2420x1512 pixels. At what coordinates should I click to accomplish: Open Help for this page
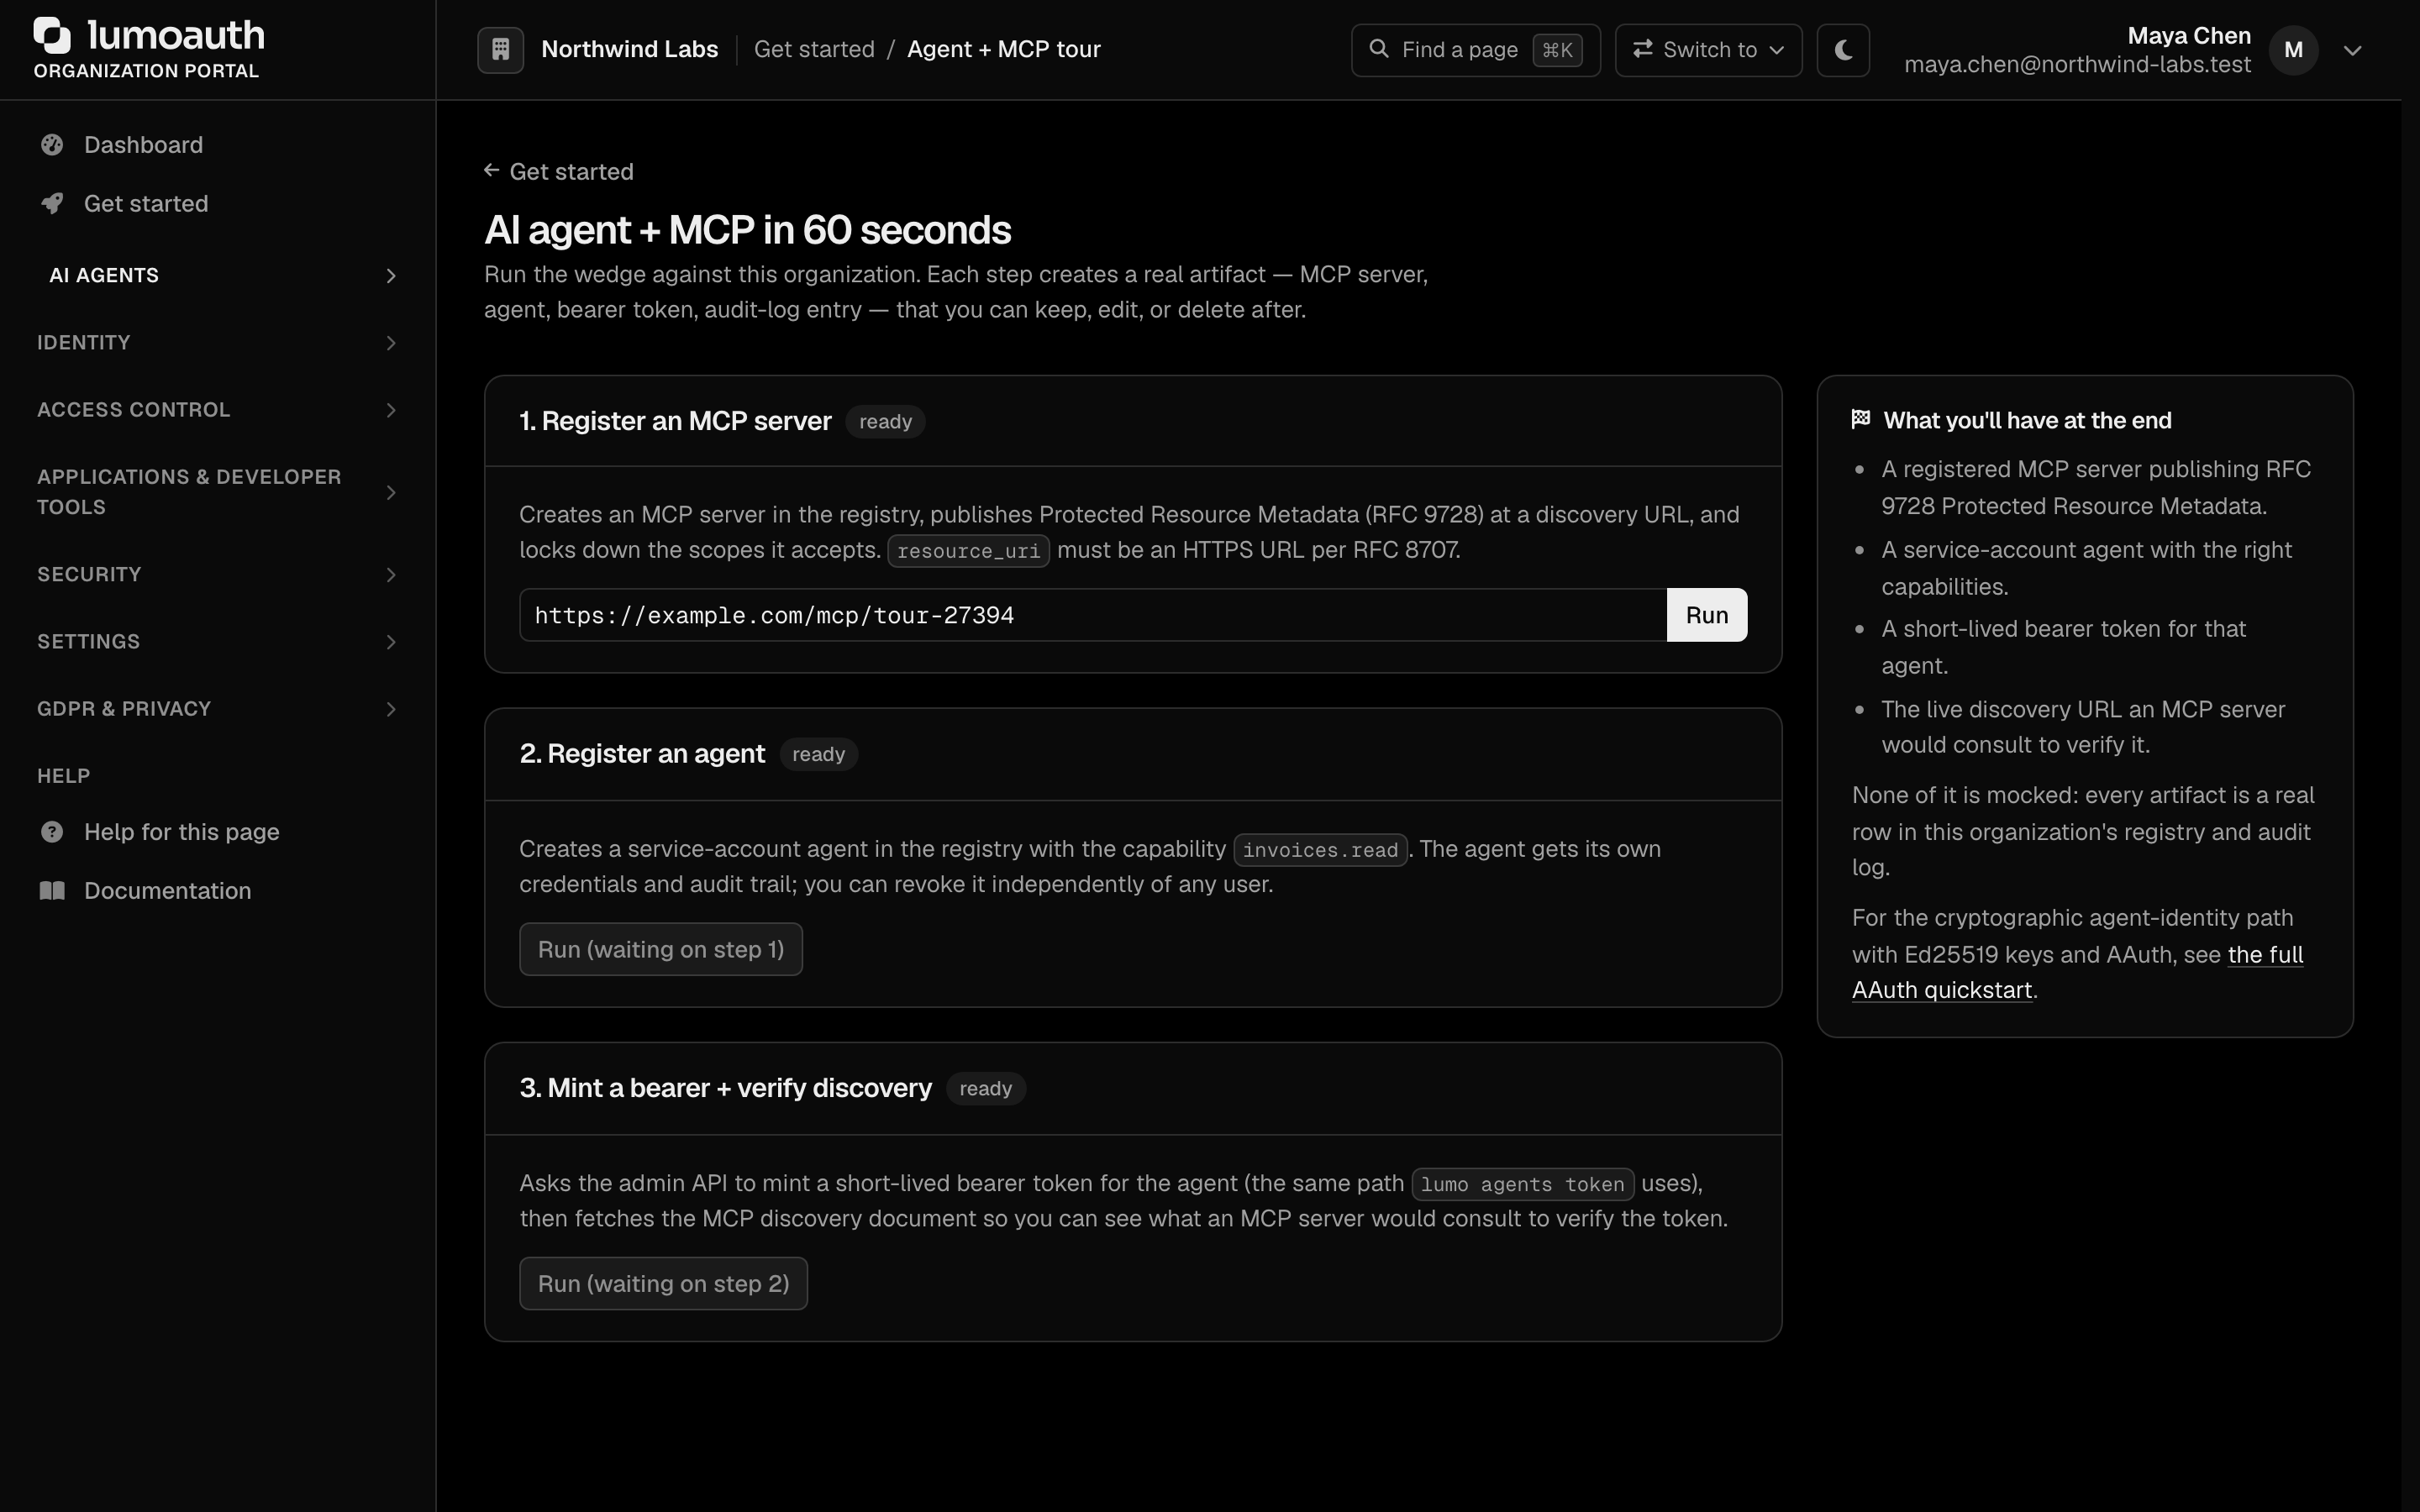[x=216, y=832]
